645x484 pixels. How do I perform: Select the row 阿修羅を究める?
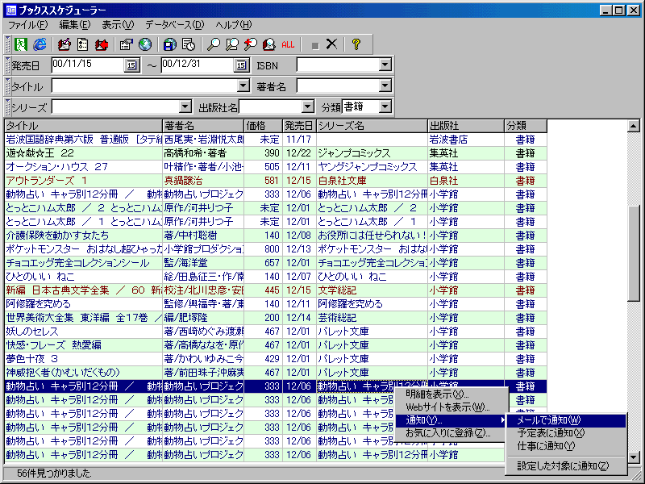click(x=276, y=304)
